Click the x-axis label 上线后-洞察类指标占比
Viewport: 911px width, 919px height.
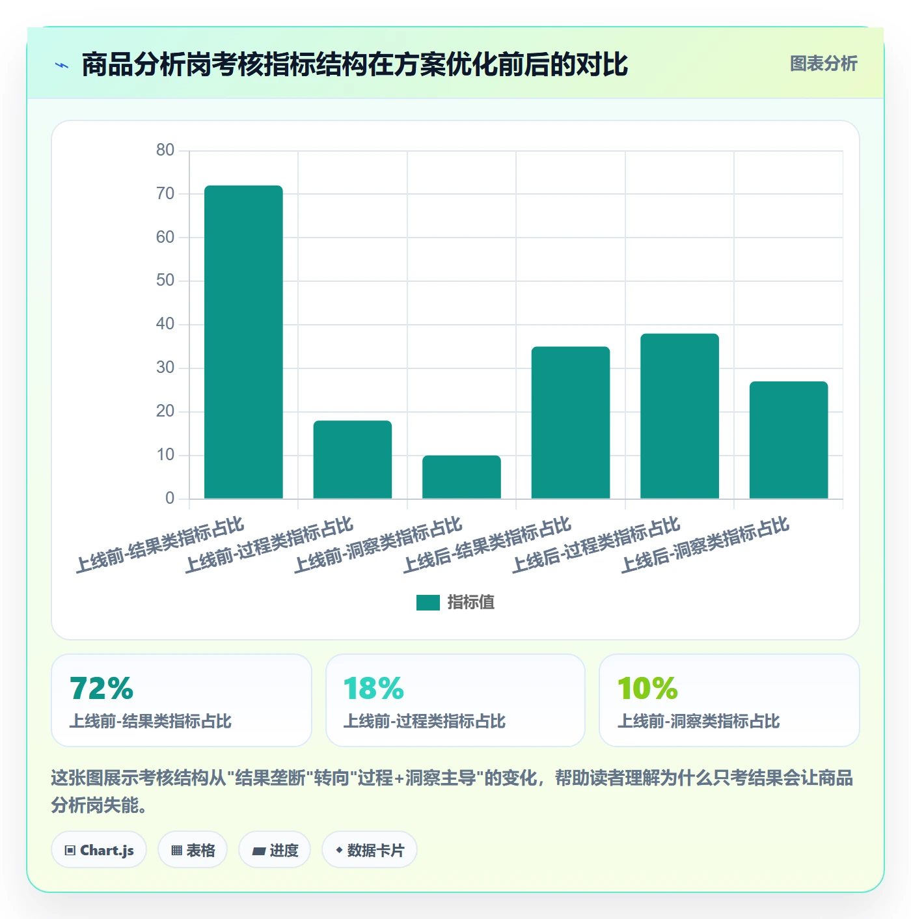pyautogui.click(x=705, y=545)
